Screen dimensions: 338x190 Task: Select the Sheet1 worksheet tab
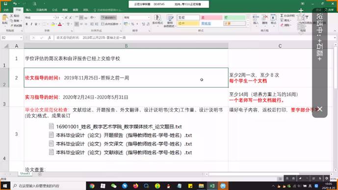click(25, 174)
